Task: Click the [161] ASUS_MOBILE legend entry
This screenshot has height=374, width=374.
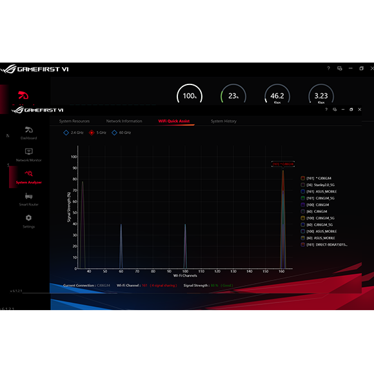Action: point(319,192)
